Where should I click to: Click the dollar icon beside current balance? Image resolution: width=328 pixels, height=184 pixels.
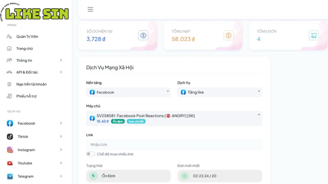pos(143,35)
